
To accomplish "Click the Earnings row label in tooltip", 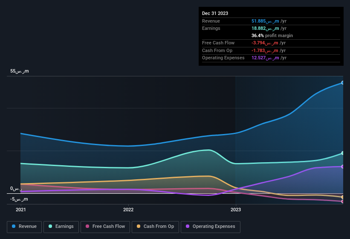I will click(x=211, y=28).
